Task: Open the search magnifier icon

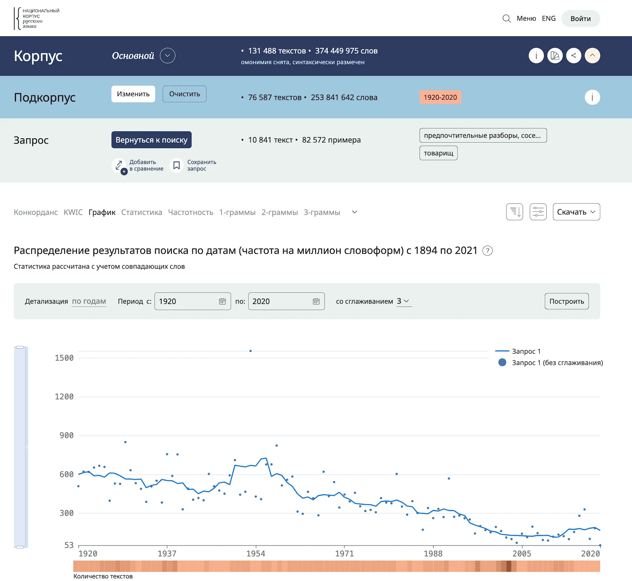Action: click(x=506, y=19)
